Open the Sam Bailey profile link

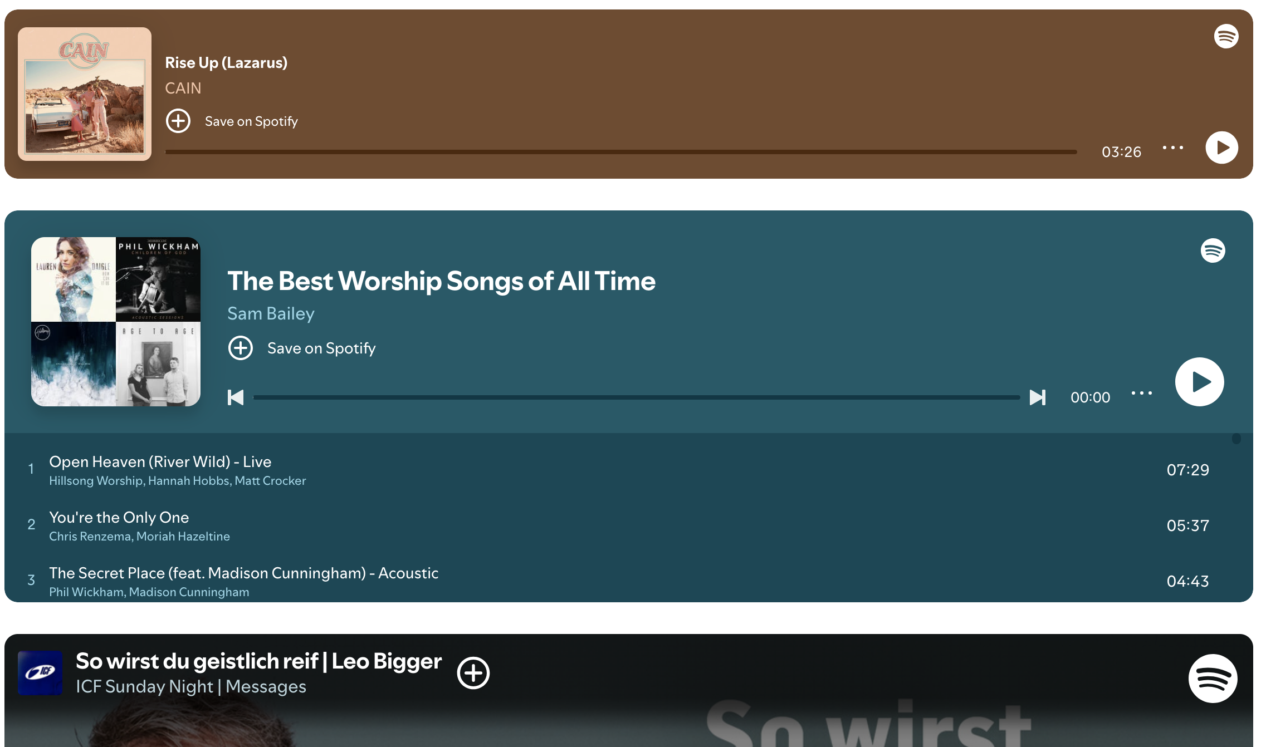click(271, 313)
